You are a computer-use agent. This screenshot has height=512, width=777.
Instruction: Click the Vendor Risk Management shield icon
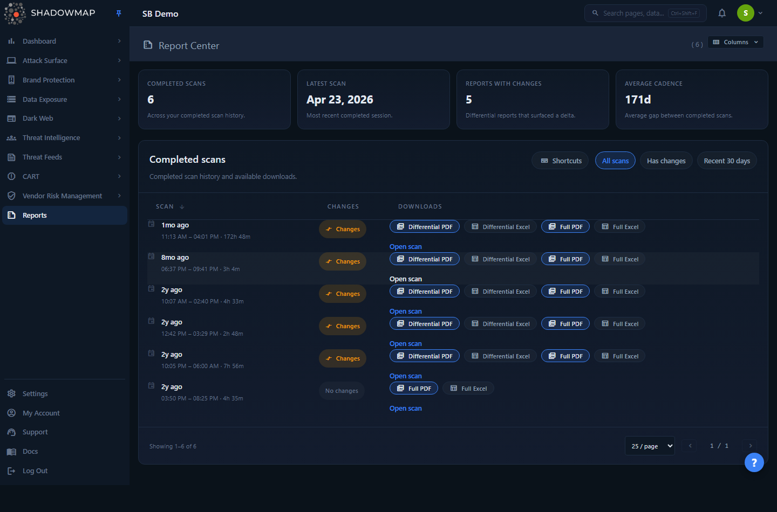pyautogui.click(x=11, y=196)
